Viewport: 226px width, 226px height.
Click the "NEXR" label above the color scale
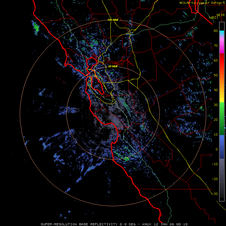click(x=221, y=15)
